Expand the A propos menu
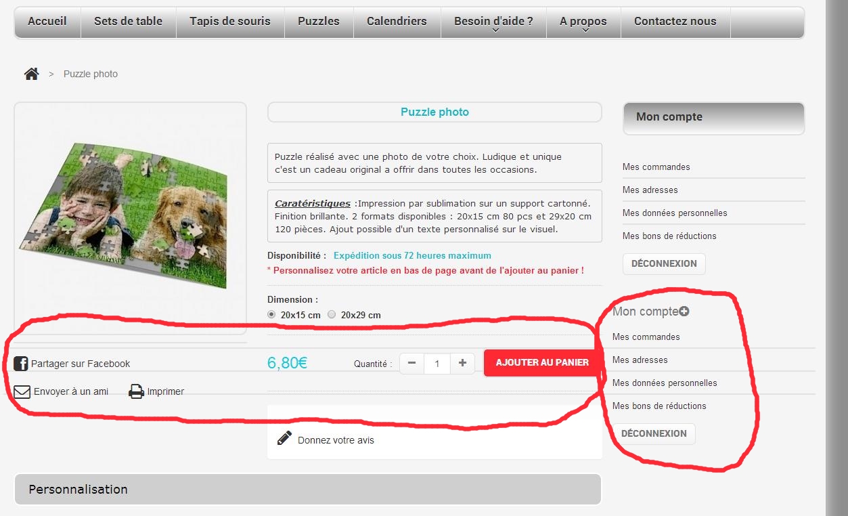Screen dimensions: 848x516 point(583,22)
